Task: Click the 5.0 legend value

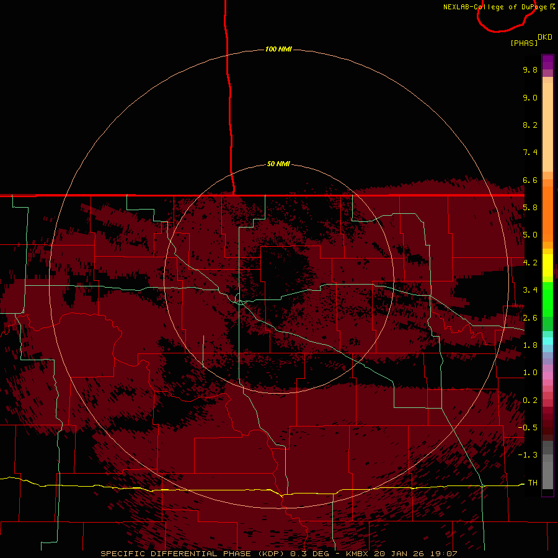Action: tap(530, 235)
